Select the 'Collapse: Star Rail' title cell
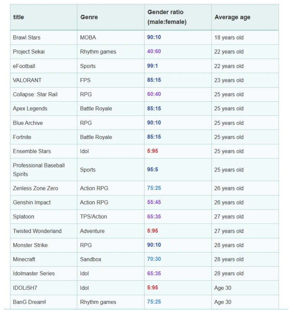Screen dimensions: 289x310 coord(44,94)
